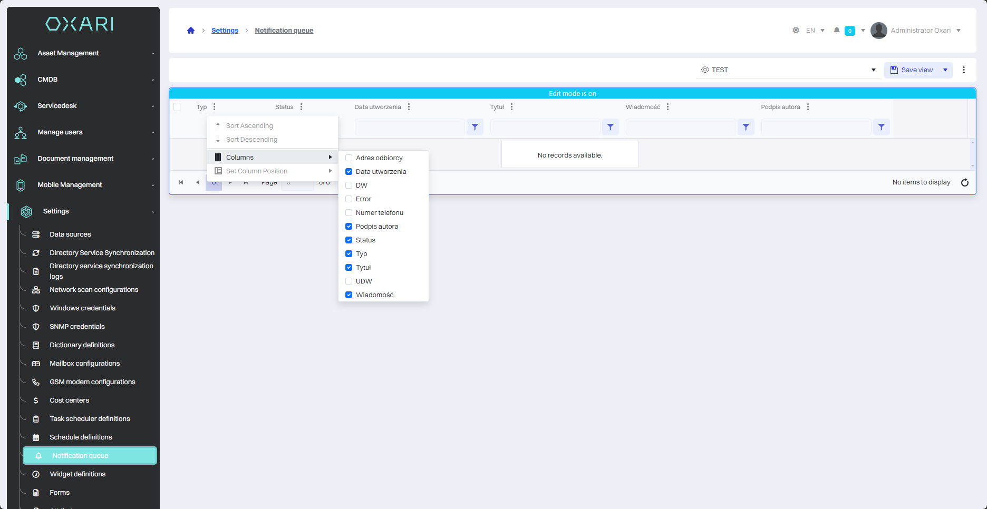Open Mailbox configurations in the sidebar
Image resolution: width=987 pixels, height=509 pixels.
coord(84,364)
